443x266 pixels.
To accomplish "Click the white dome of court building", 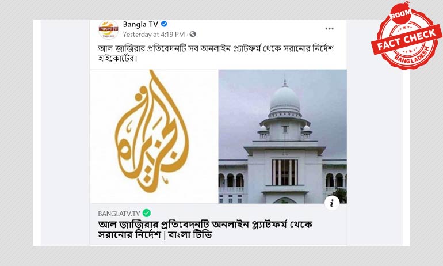I will click(285, 99).
